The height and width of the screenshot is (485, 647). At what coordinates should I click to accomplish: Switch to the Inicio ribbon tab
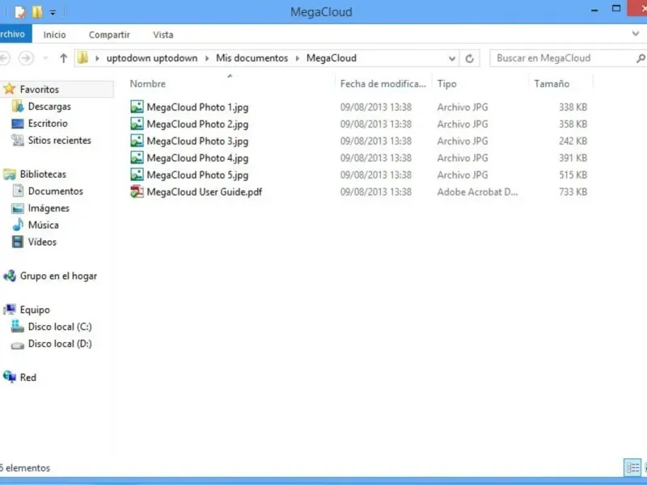point(54,35)
